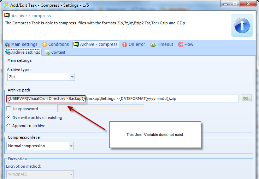Select Append to archive radio button
The width and height of the screenshot is (259, 179).
click(x=8, y=126)
